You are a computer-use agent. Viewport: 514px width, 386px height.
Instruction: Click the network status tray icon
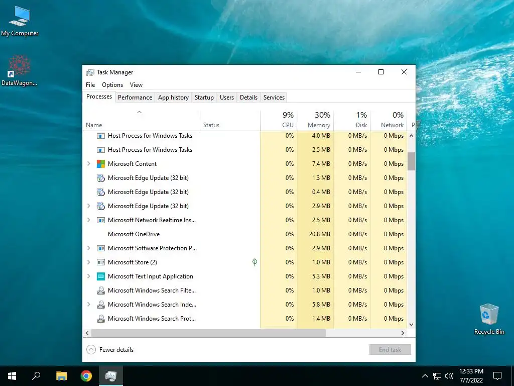437,376
